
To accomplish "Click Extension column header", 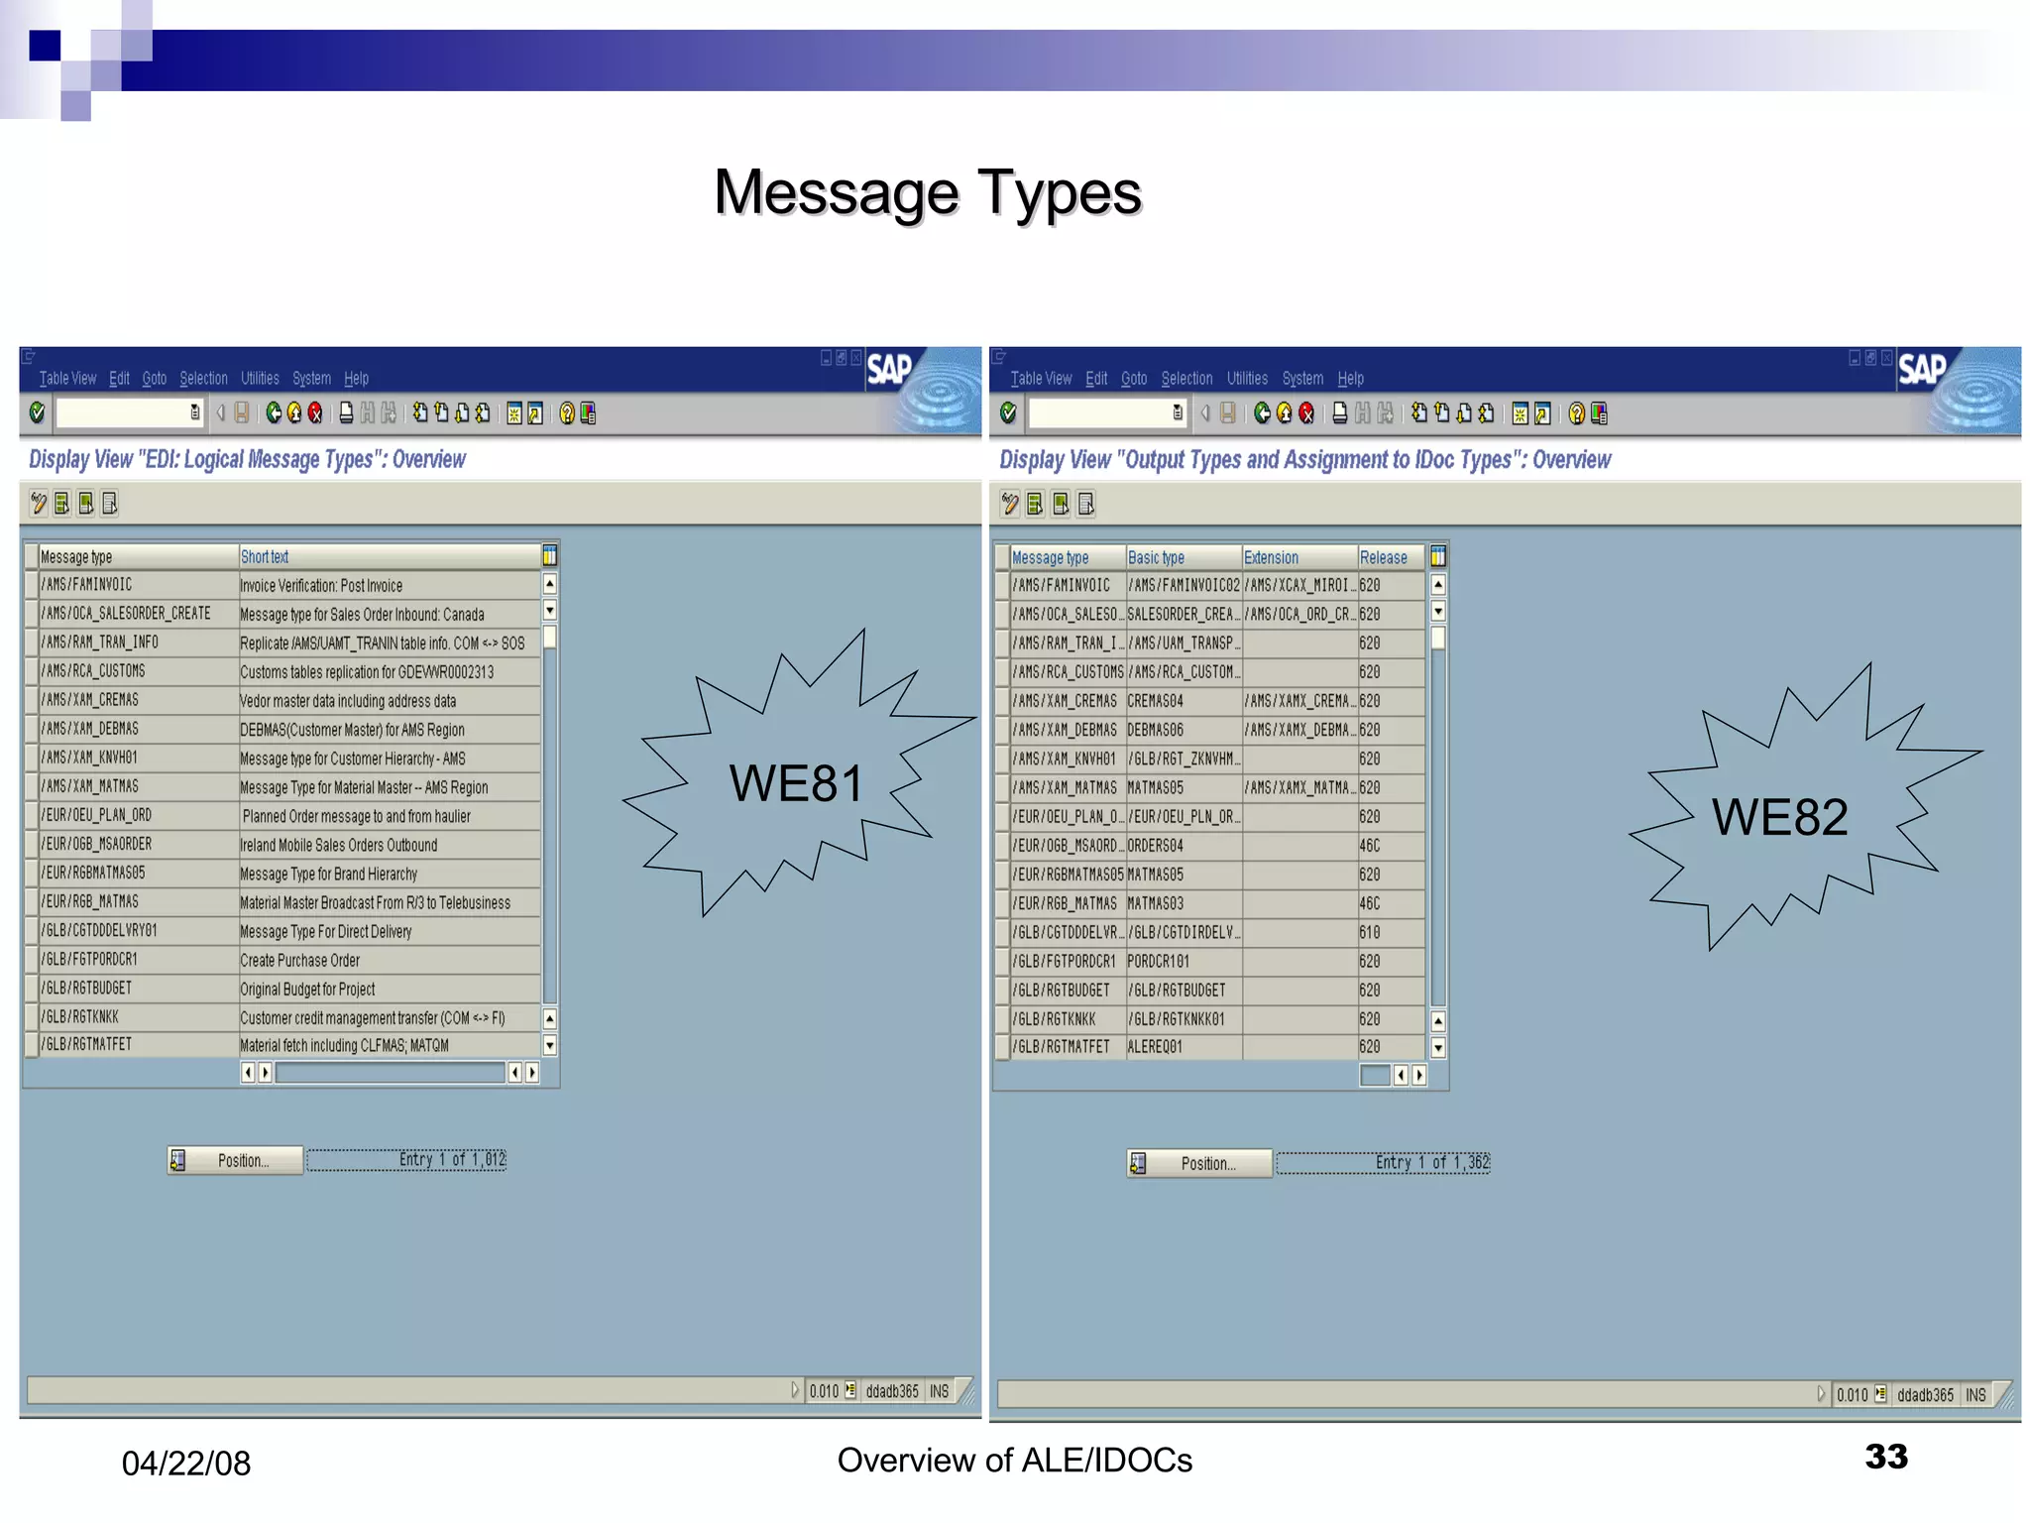I will click(1299, 557).
